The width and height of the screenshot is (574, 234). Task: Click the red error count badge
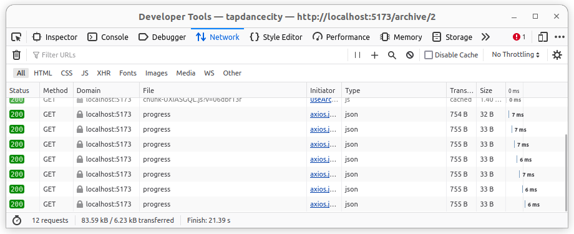pyautogui.click(x=519, y=37)
